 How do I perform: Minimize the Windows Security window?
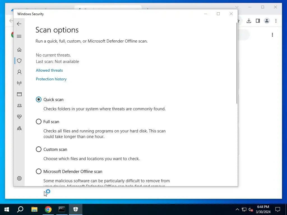click(x=205, y=14)
